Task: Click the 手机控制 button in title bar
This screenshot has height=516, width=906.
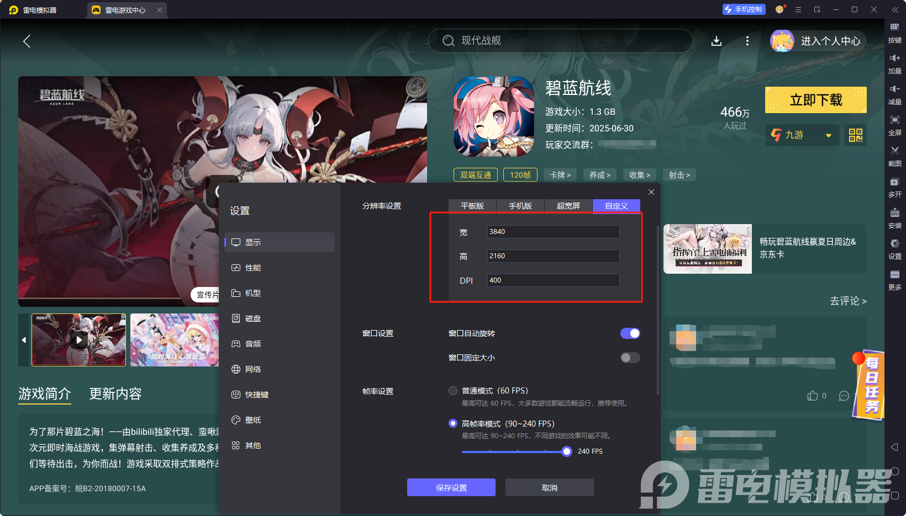Action: pyautogui.click(x=744, y=9)
